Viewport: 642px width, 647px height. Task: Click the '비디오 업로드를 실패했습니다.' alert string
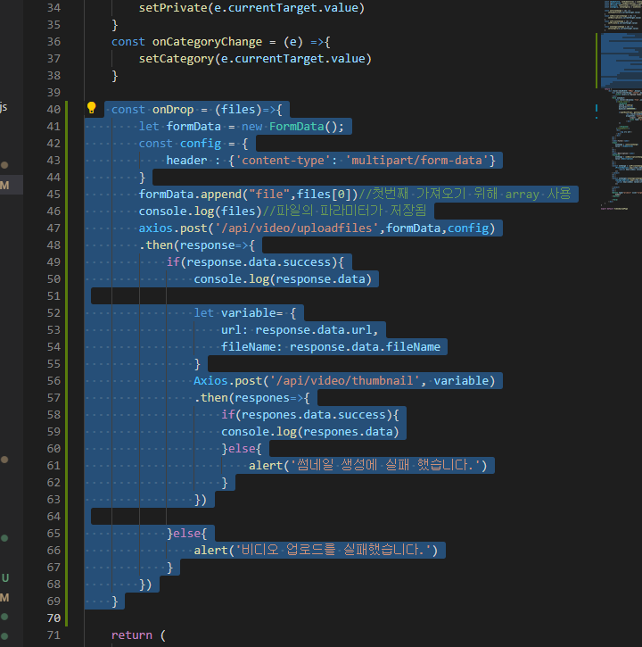pyautogui.click(x=333, y=551)
